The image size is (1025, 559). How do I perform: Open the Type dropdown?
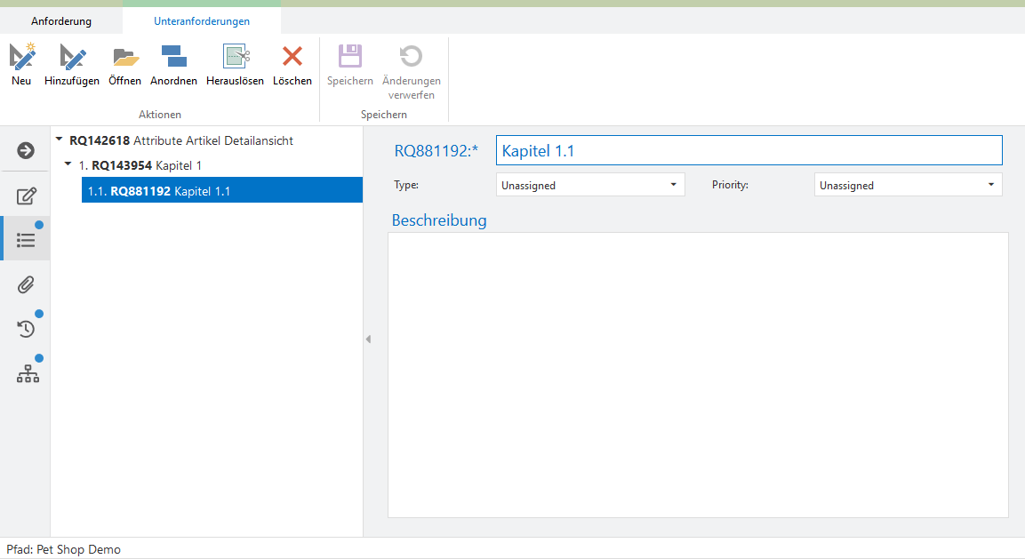(x=590, y=185)
